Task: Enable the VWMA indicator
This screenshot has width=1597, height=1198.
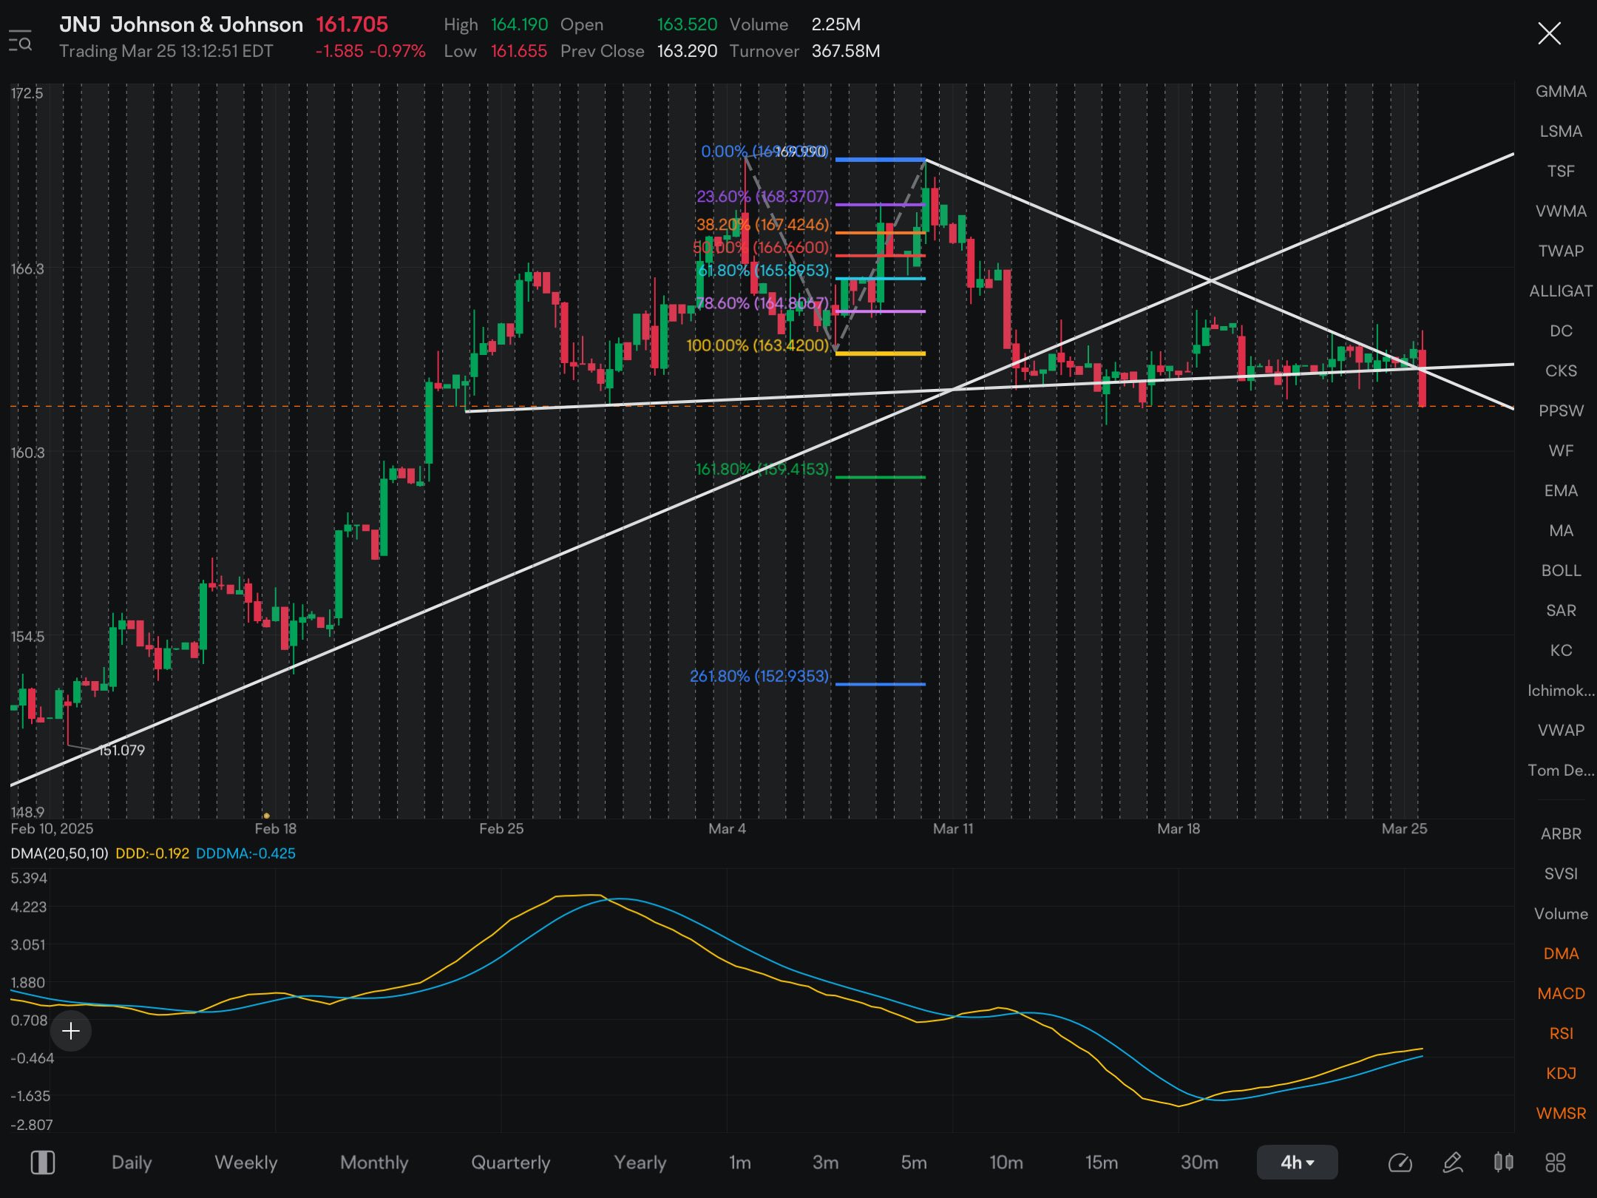Action: (x=1561, y=211)
